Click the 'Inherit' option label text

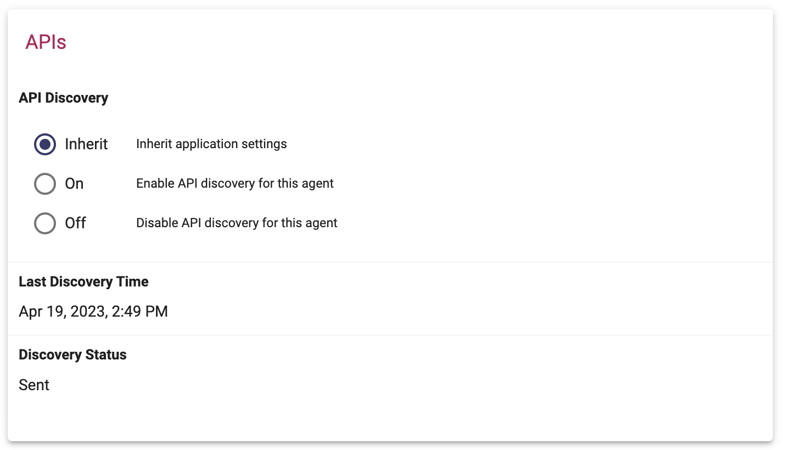coord(86,144)
